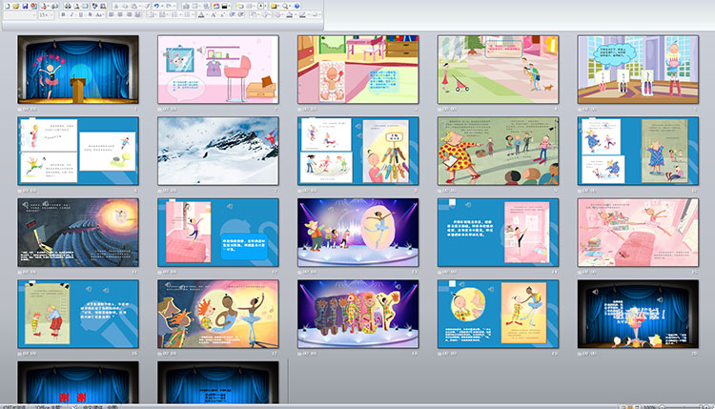Open the Change Case Aa dropdown

[99, 14]
